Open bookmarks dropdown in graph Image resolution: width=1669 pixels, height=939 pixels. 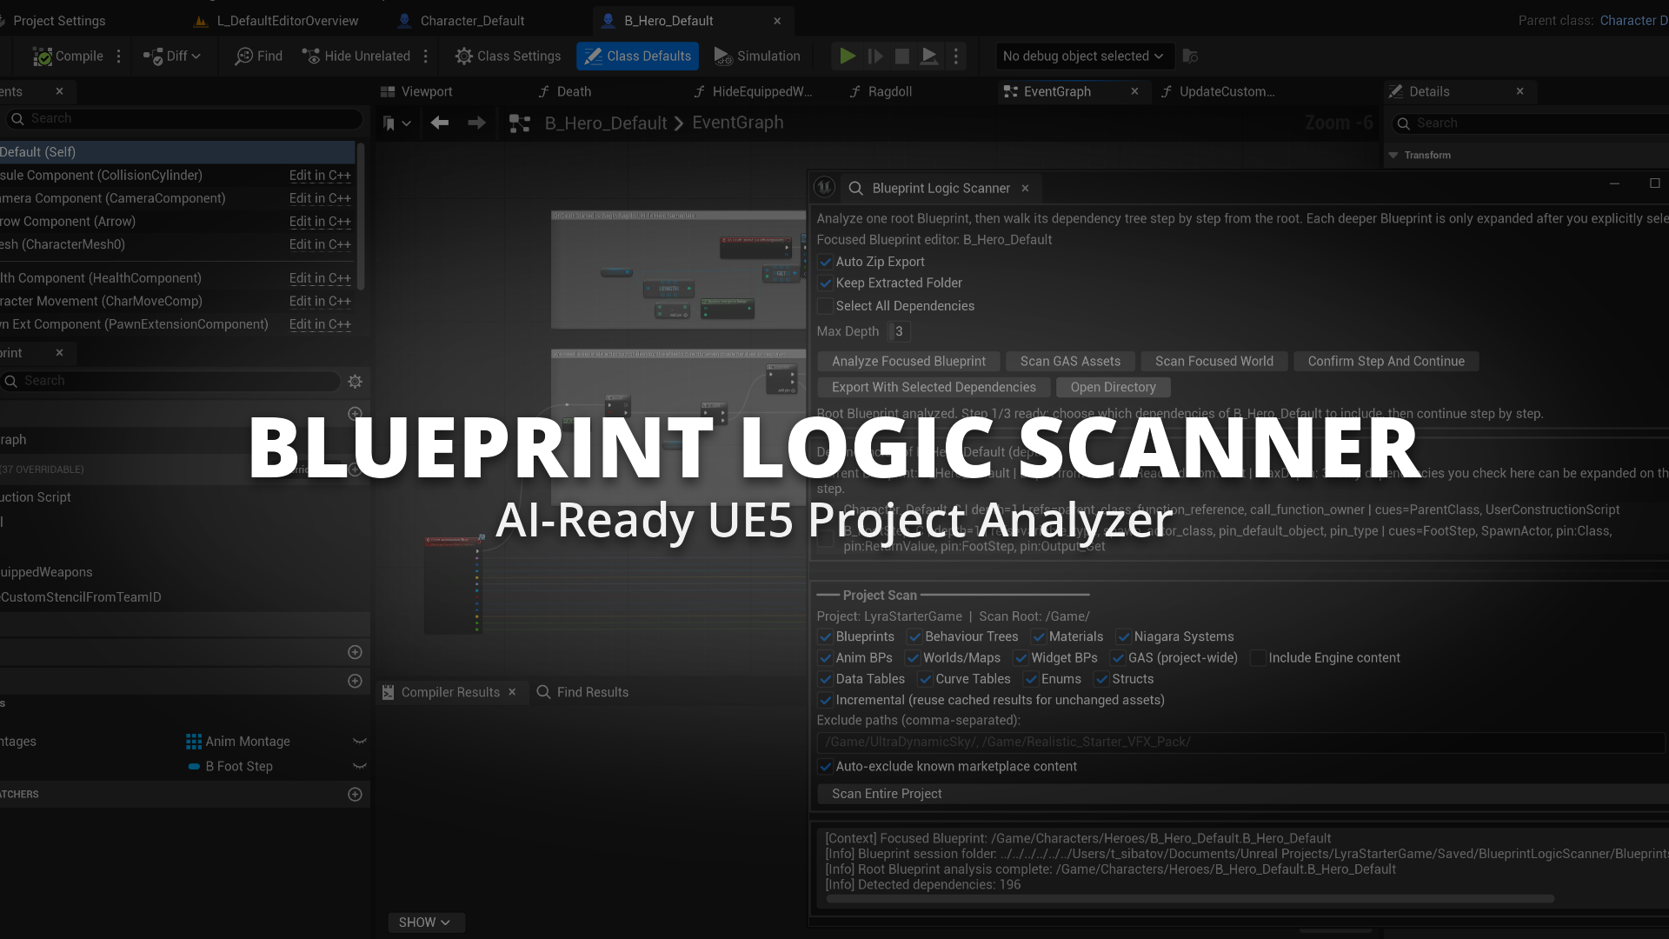396,123
